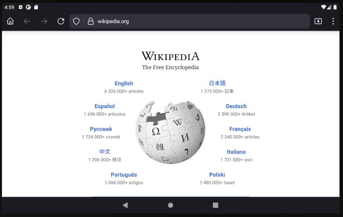Click "1 206 000+ 條目" text
This screenshot has width=343, height=217.
(x=105, y=160)
